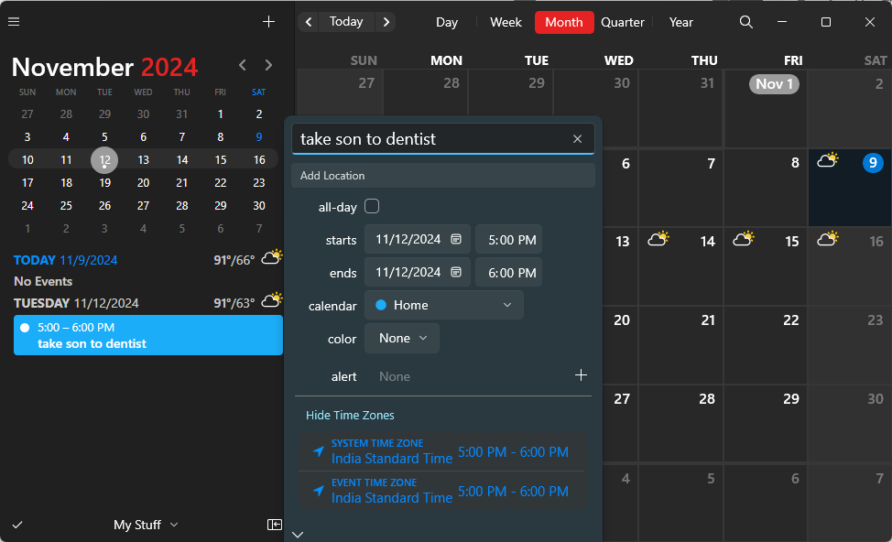Open the color None dropdown

402,339
